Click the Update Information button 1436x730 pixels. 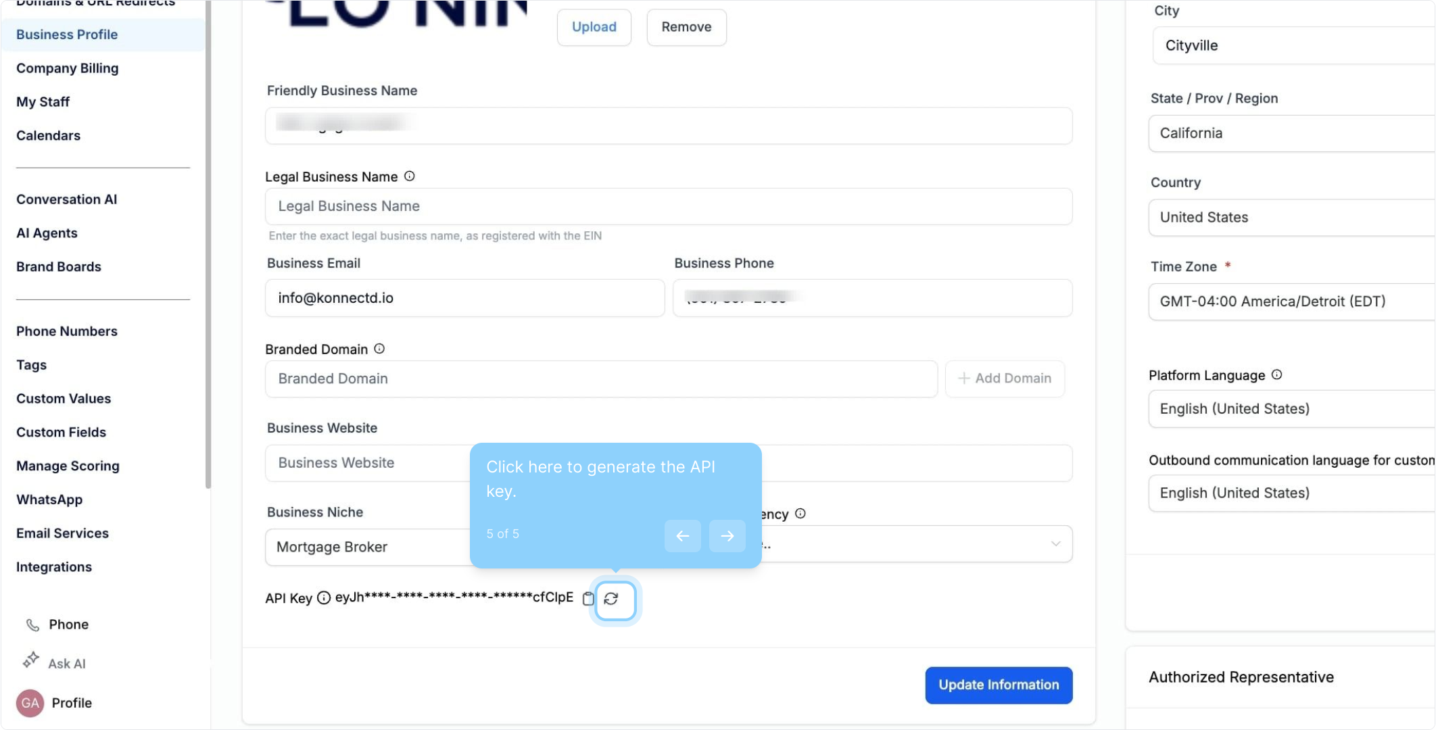coord(999,685)
